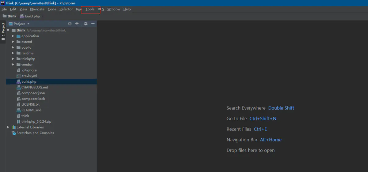368x172 pixels.
Task: Open the Code menu
Action: (52, 9)
